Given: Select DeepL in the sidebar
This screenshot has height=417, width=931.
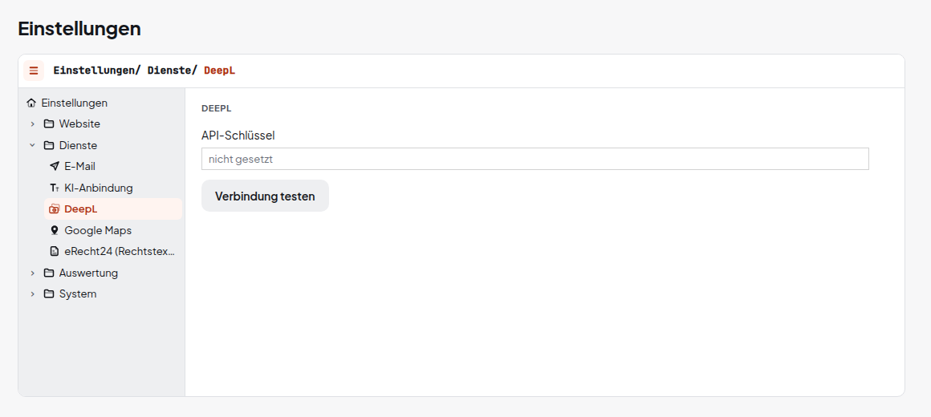Looking at the screenshot, I should click(113, 208).
